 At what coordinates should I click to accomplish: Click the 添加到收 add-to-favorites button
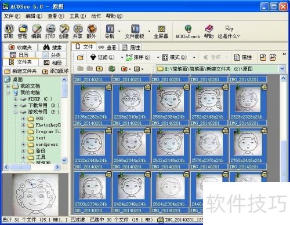pyautogui.click(x=55, y=71)
